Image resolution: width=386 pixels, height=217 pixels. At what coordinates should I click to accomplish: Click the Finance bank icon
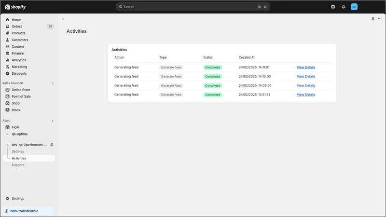(x=7, y=53)
